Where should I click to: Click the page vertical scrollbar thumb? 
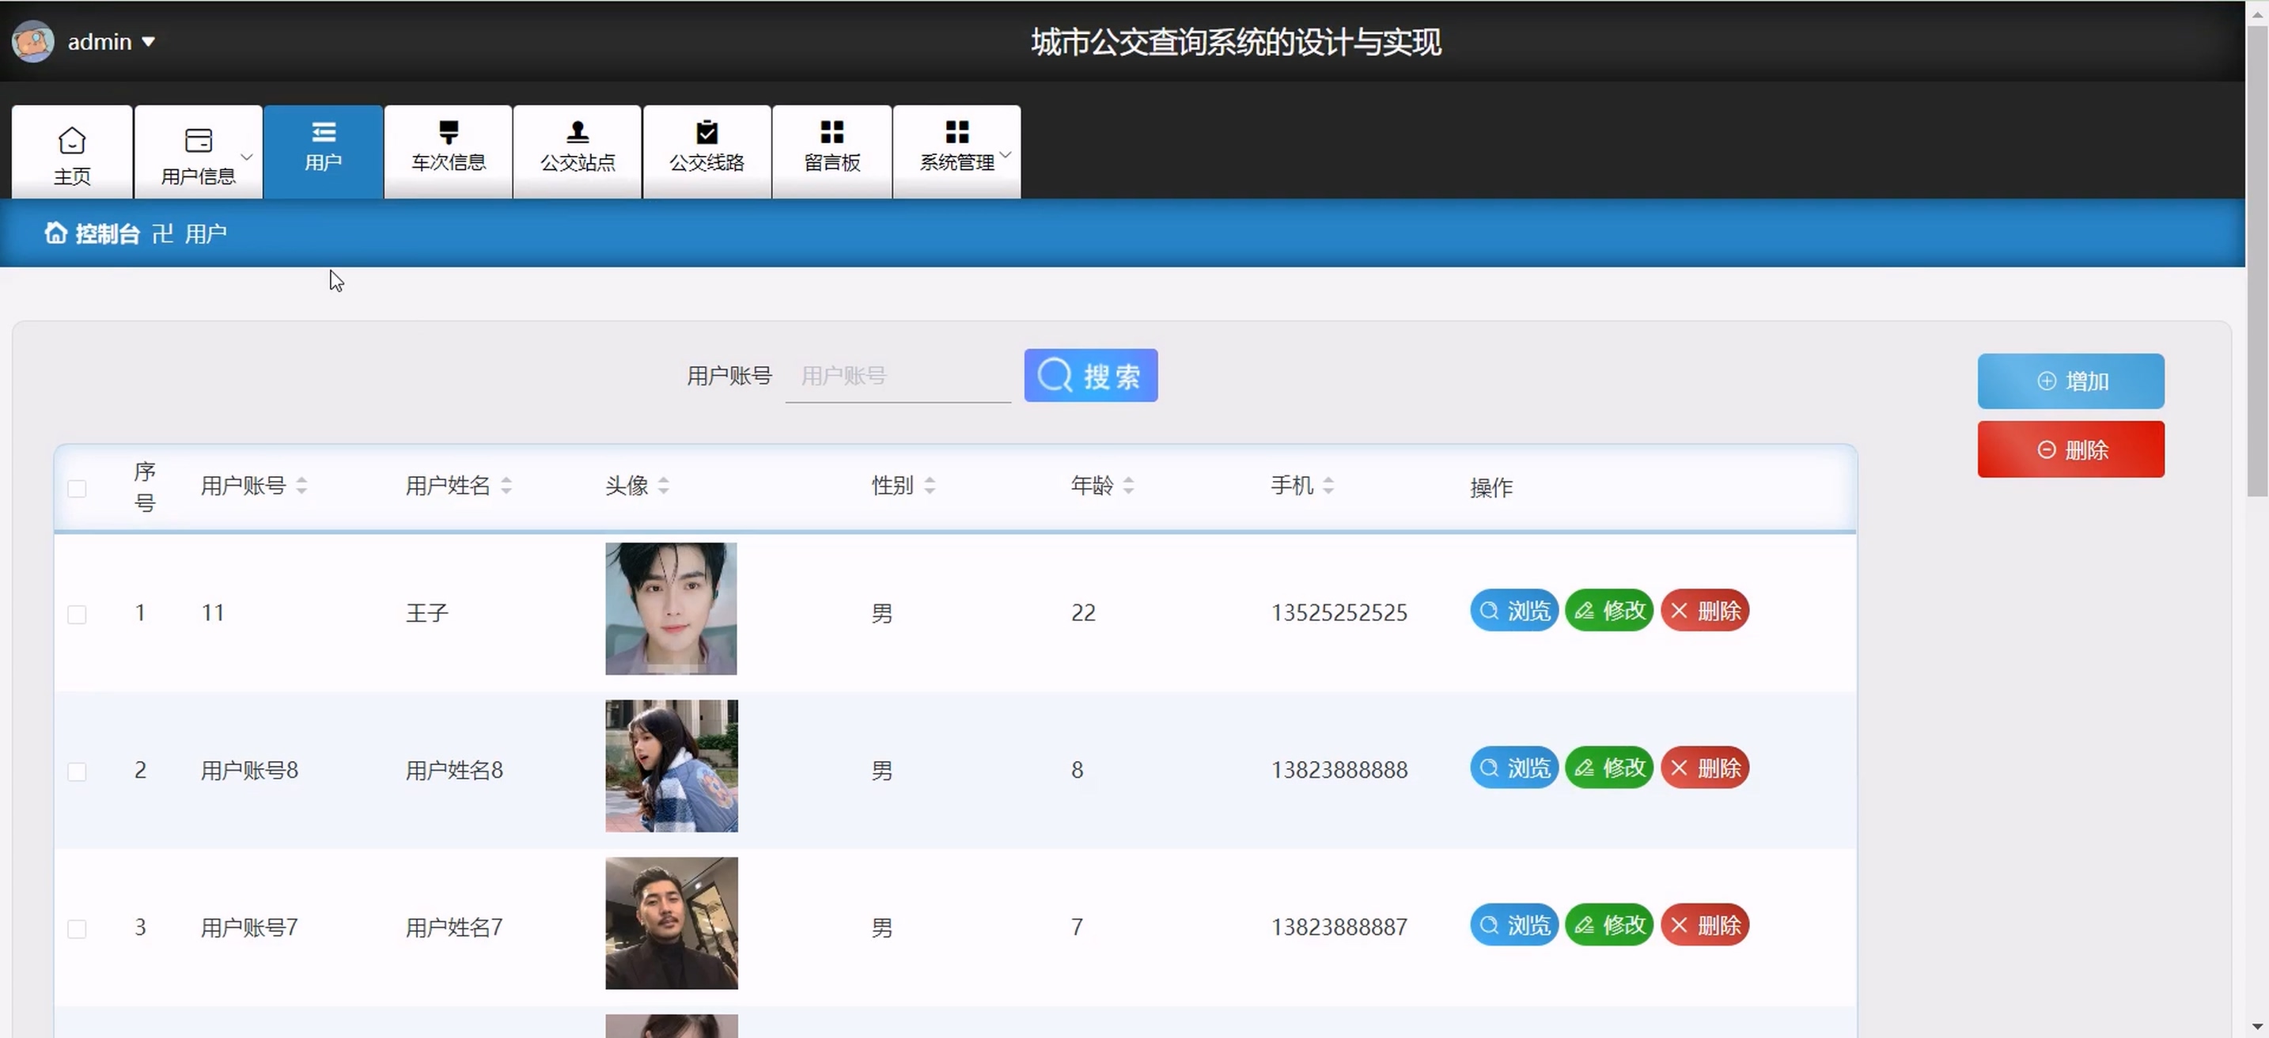(x=2258, y=261)
